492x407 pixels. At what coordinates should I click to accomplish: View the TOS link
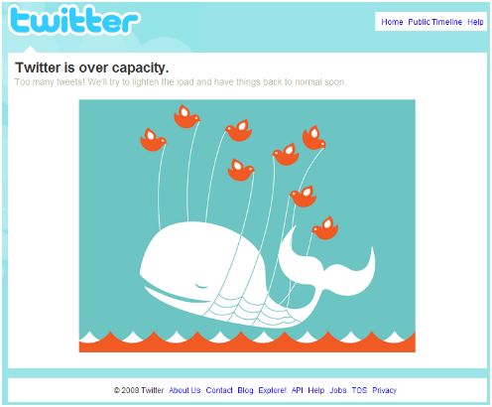(x=359, y=390)
